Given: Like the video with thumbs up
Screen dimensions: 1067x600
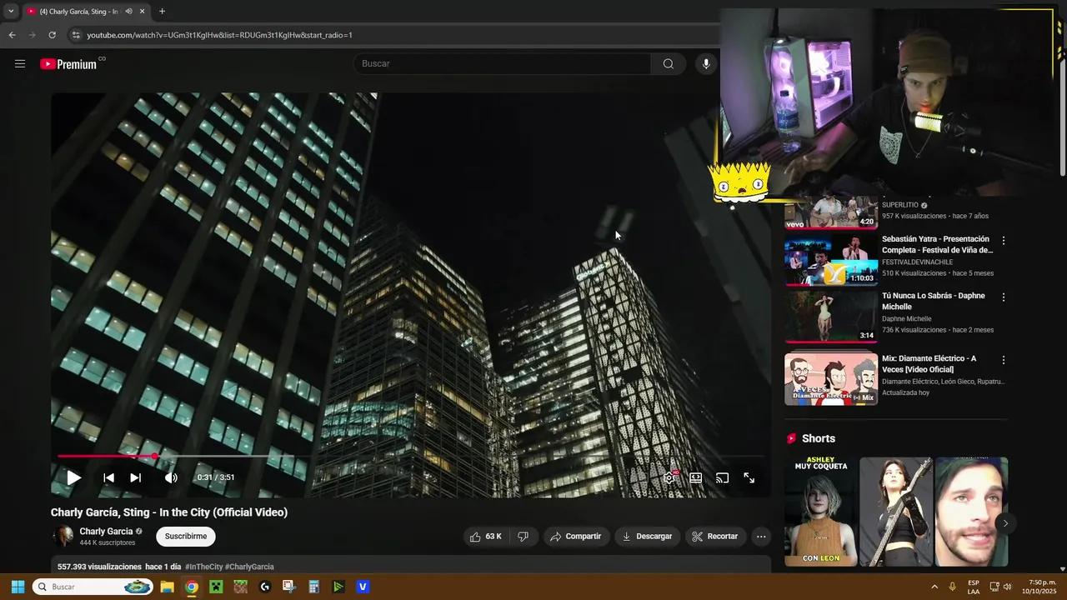Looking at the screenshot, I should point(485,537).
